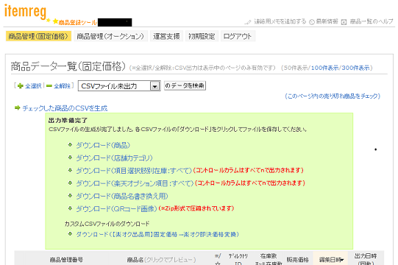Open 連絡用メモを追加する link
The width and height of the screenshot is (398, 265).
click(280, 21)
